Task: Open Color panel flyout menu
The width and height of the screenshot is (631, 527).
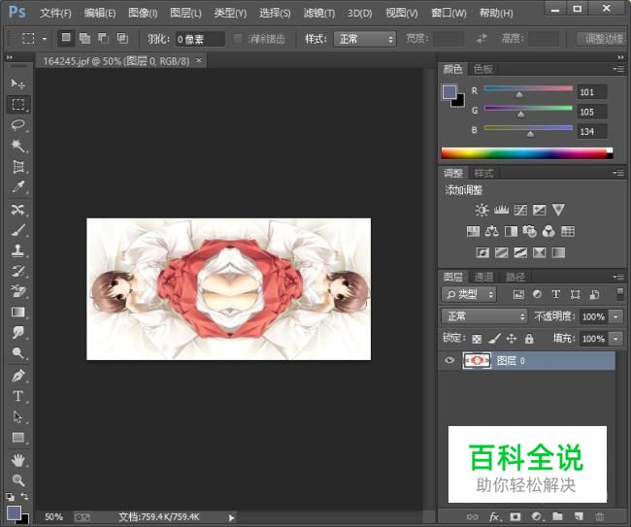Action: tap(618, 69)
